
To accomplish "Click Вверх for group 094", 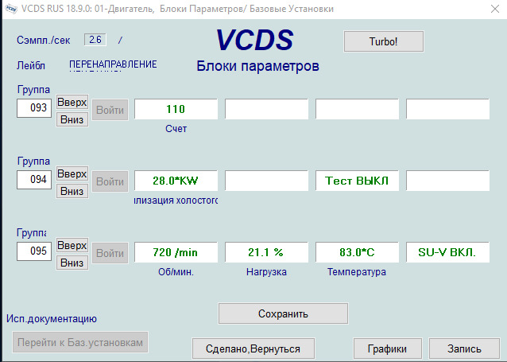I will 72,173.
